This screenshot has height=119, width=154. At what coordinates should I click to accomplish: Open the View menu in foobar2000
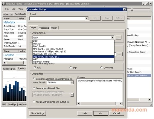click(x=21, y=9)
